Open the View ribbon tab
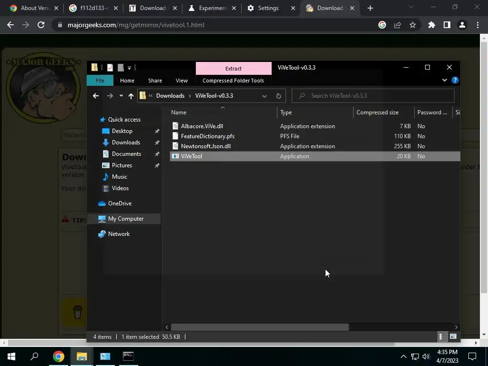Screen dimensions: 488x366 (182, 80)
